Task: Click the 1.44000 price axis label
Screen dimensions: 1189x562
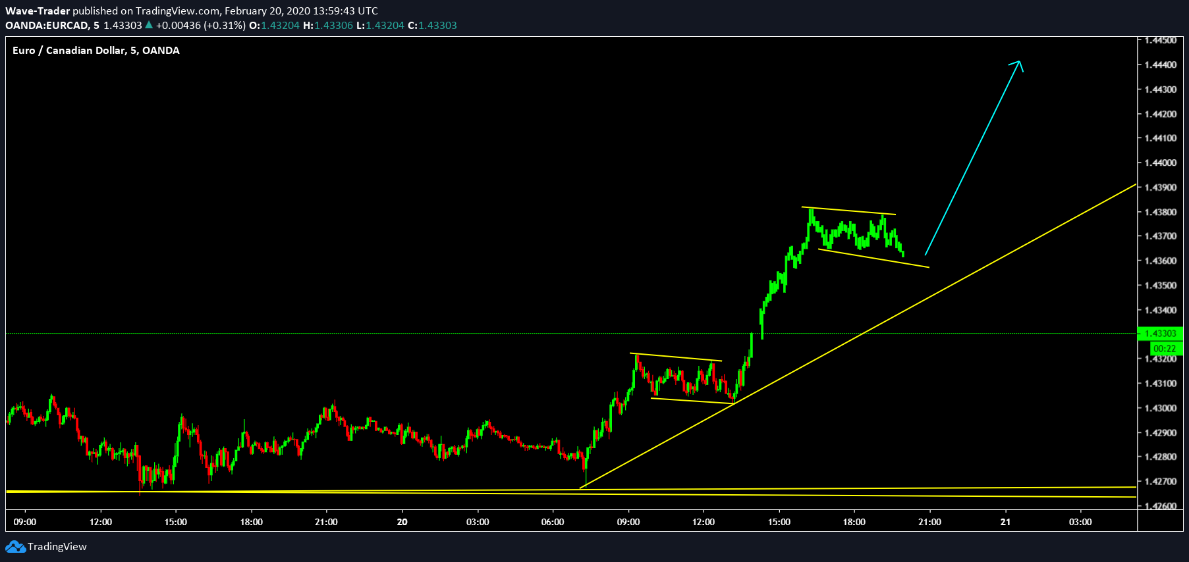Action: coord(1161,163)
